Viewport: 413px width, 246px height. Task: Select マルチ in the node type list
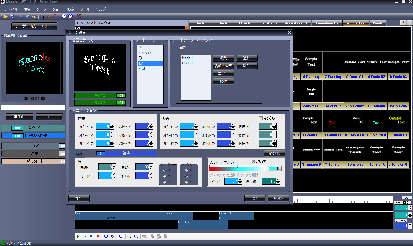[x=150, y=63]
